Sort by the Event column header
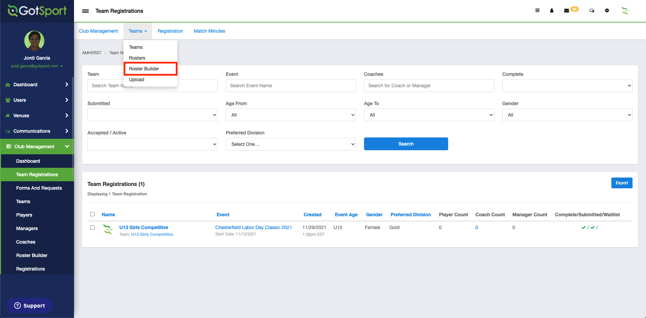The image size is (646, 318). coord(223,215)
